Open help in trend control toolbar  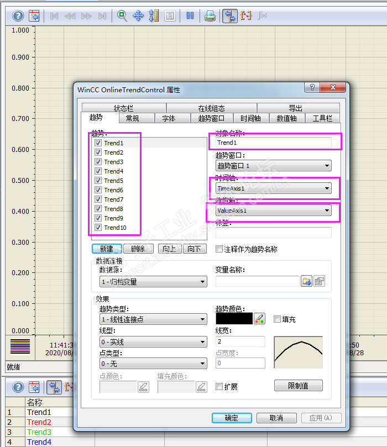click(18, 15)
